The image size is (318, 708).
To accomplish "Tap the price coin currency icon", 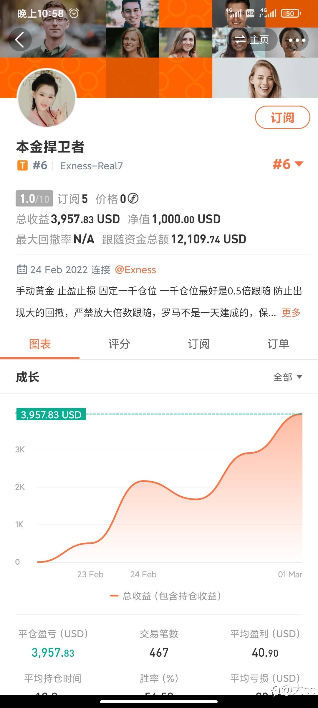I will pyautogui.click(x=133, y=198).
